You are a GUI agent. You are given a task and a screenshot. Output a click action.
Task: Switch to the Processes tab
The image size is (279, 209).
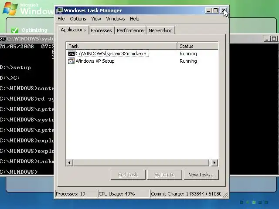(101, 30)
